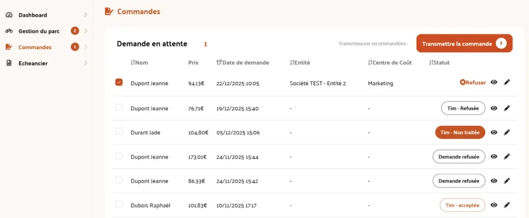Sort the list by Centre de Coût column
Image resolution: width=529 pixels, height=218 pixels.
pyautogui.click(x=390, y=62)
